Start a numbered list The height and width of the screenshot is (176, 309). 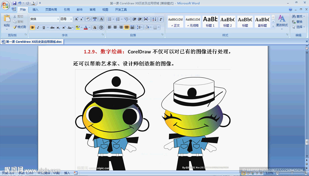[x=118, y=19]
